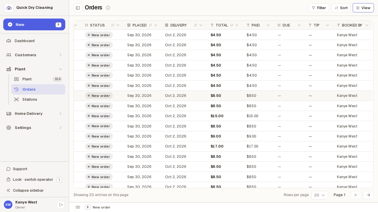Viewport: 378px width, 212px height.
Task: Click the View button
Action: pos(363,8)
